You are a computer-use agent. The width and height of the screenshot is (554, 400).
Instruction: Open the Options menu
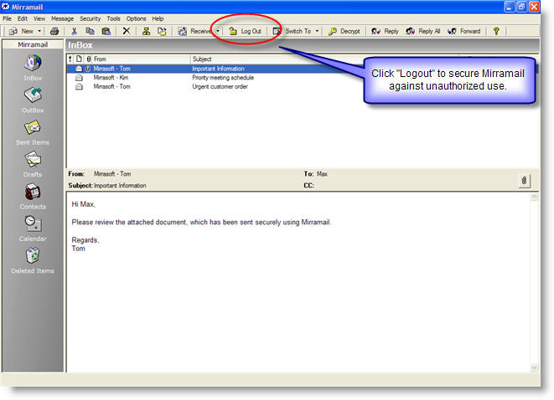point(136,18)
